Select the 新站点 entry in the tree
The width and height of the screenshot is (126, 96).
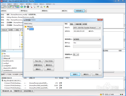pos(31,29)
